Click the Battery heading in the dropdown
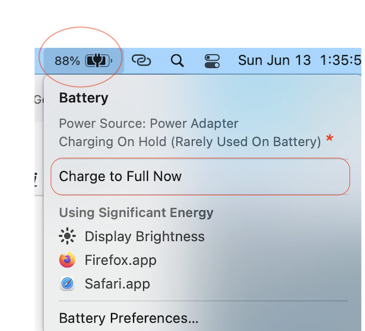The height and width of the screenshot is (331, 365). tap(83, 98)
